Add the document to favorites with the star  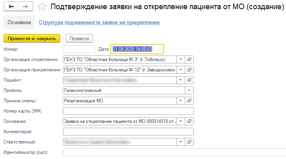(41, 7)
